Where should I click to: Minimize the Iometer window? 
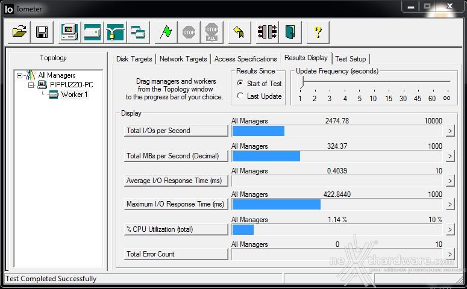tap(412, 6)
